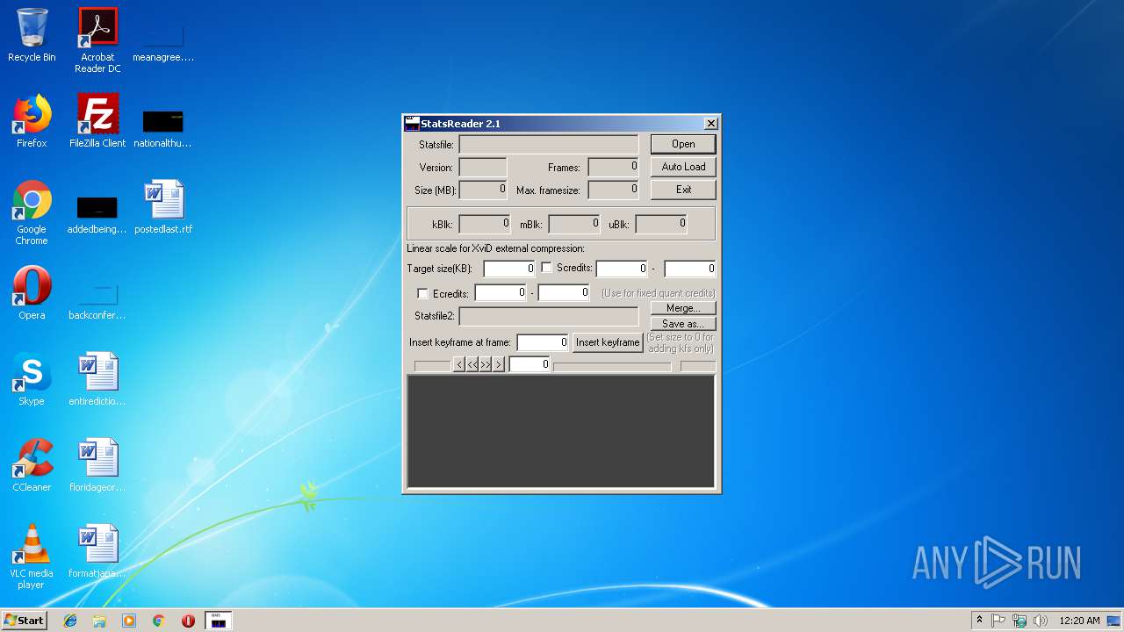Image resolution: width=1124 pixels, height=632 pixels.
Task: Click Opera icon in taskbar
Action: tap(188, 621)
